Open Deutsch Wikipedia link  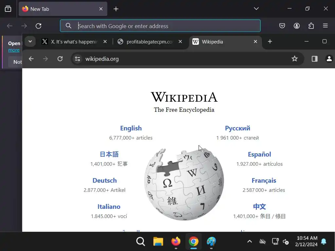click(104, 180)
